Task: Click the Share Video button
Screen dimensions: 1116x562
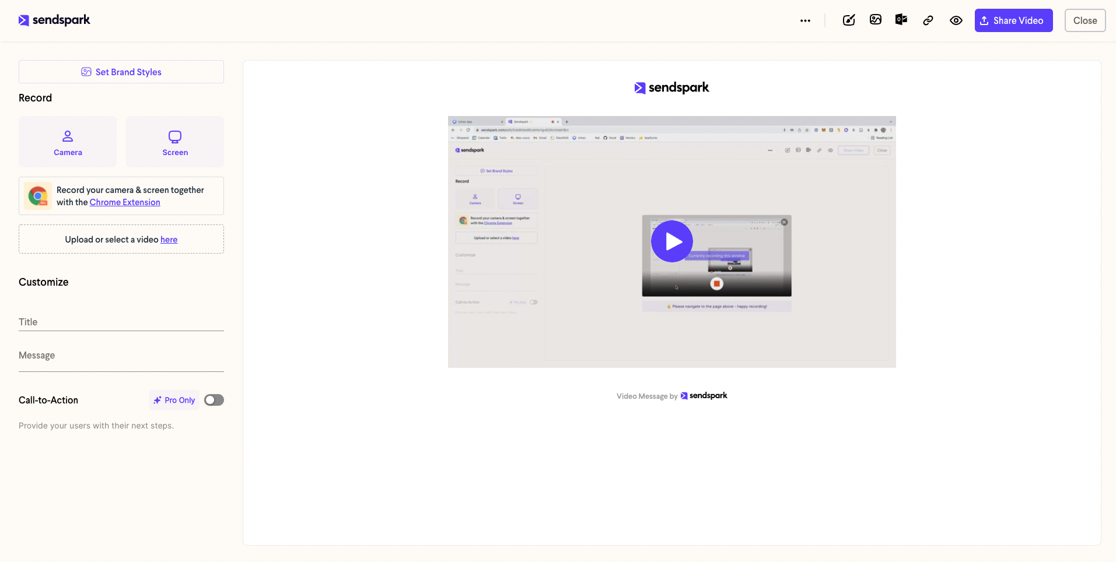Action: (x=1013, y=20)
